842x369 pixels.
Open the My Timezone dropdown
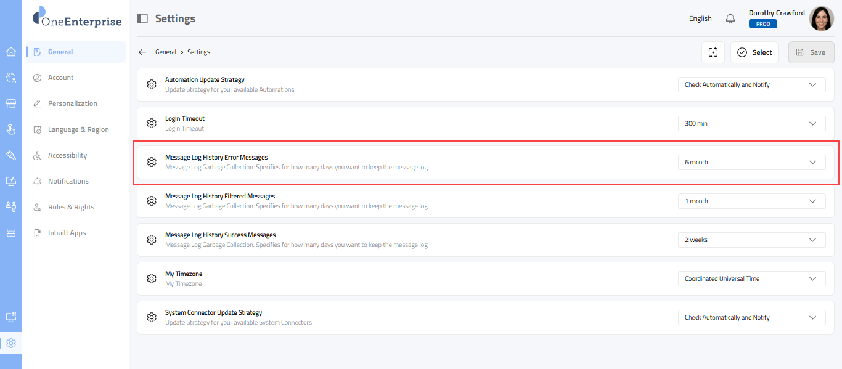(751, 278)
